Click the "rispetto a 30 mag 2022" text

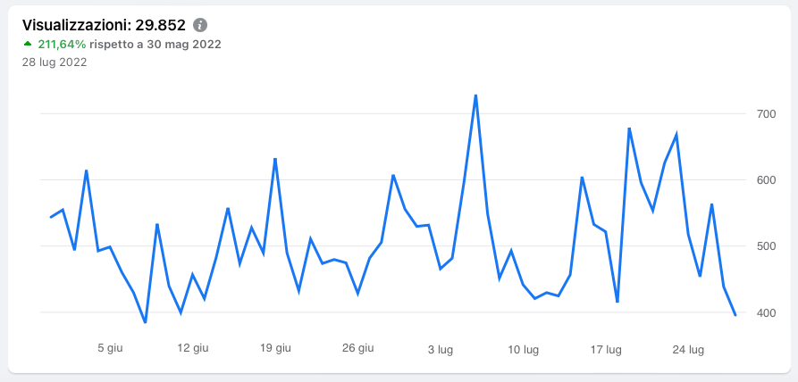point(155,44)
